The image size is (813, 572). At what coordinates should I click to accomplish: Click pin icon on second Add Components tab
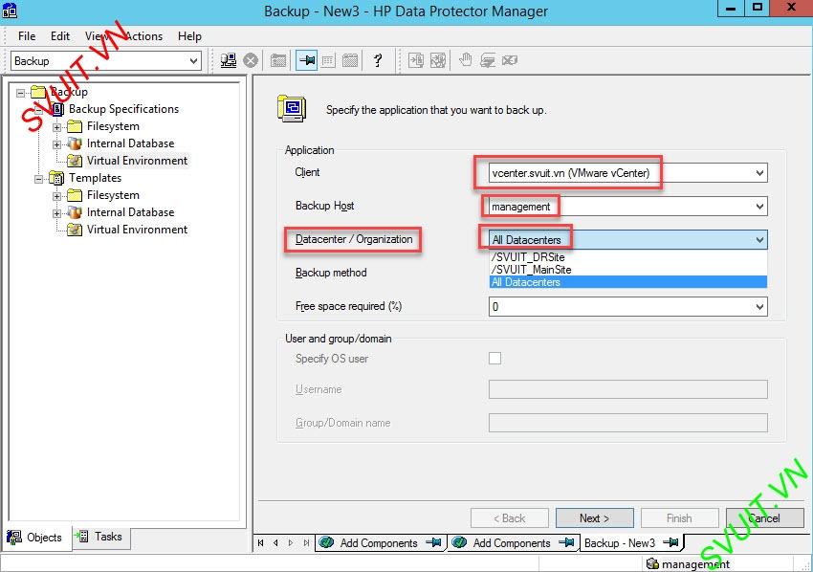(x=566, y=542)
